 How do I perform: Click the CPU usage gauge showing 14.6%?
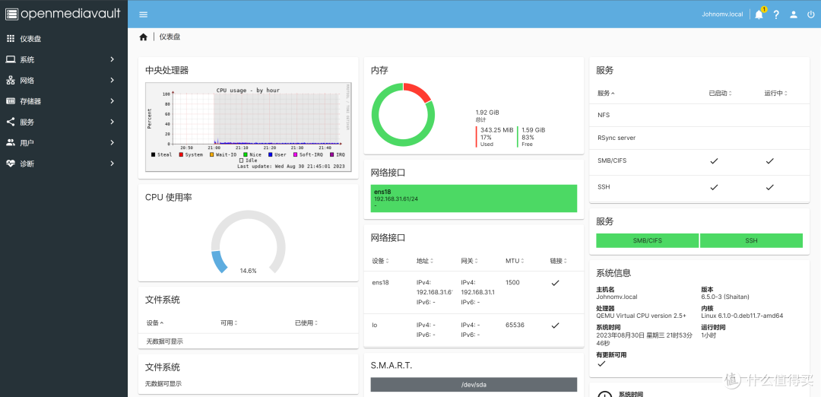point(248,242)
